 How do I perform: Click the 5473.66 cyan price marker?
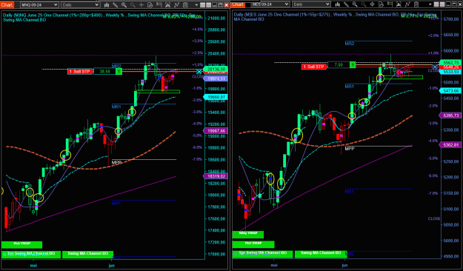point(450,90)
